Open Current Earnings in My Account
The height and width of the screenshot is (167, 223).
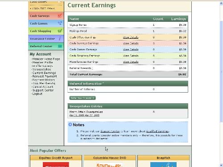point(44,73)
